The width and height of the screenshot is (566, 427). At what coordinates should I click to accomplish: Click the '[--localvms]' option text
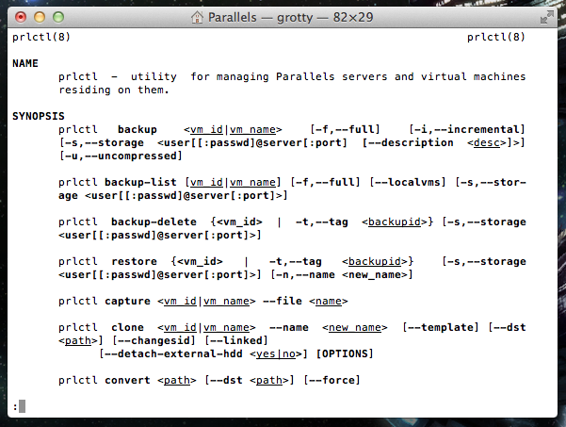coord(408,183)
